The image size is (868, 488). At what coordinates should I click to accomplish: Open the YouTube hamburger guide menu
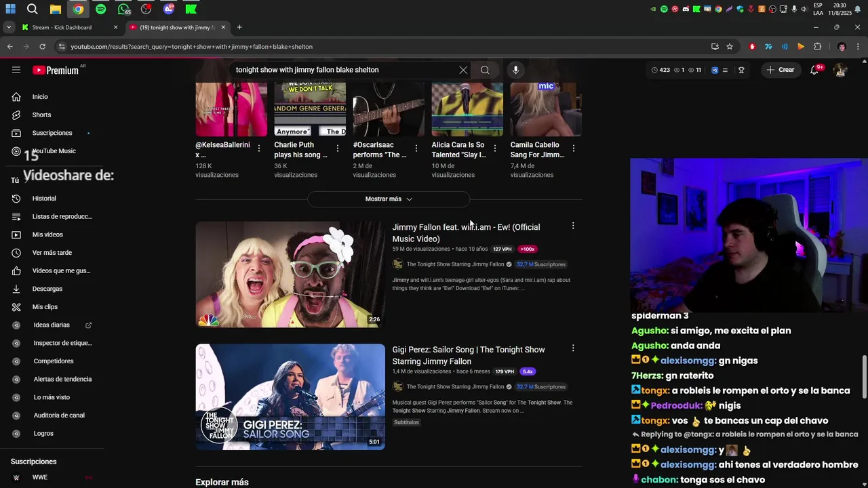(16, 70)
